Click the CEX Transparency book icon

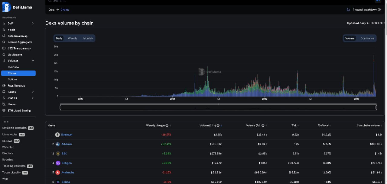(4, 48)
